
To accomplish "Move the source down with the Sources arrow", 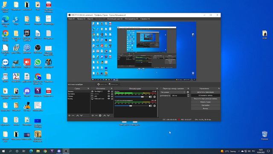I will click(108, 115).
